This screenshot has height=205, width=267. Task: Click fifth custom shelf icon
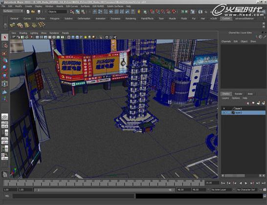42,25
